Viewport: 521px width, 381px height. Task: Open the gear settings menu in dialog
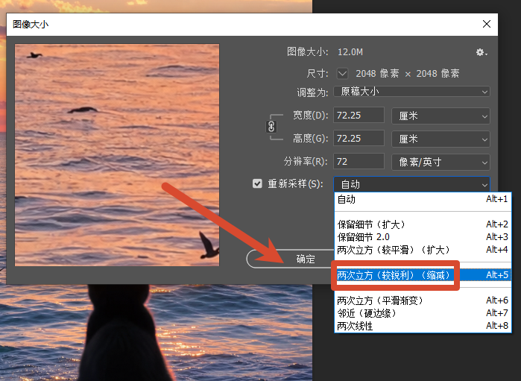coord(481,52)
